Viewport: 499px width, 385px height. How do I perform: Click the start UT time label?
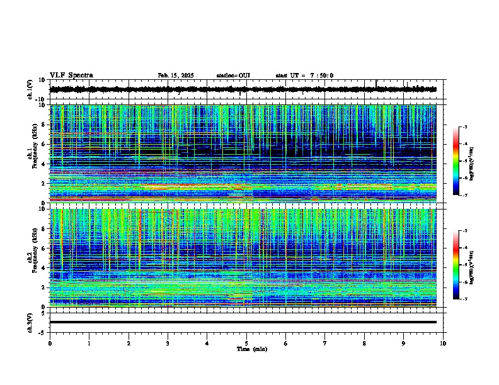pyautogui.click(x=304, y=75)
